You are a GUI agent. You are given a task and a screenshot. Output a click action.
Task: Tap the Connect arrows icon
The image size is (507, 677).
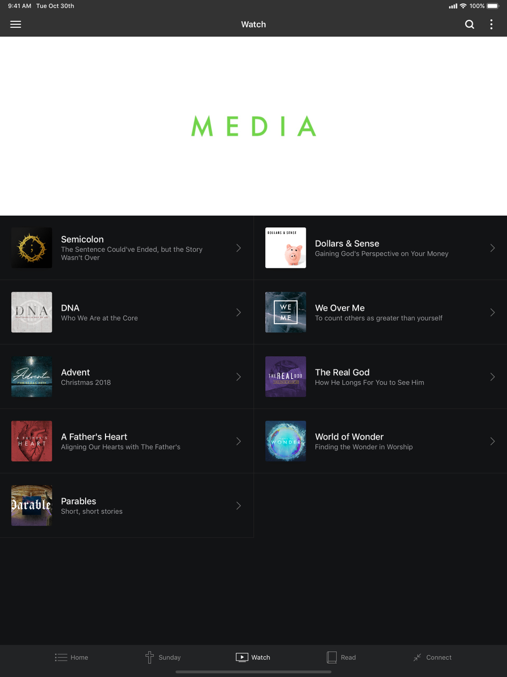click(x=417, y=657)
